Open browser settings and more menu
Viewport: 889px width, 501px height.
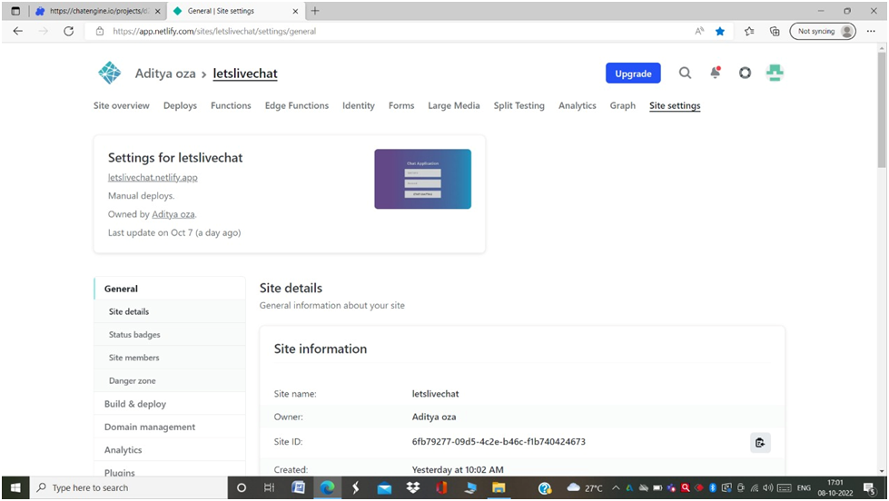point(871,31)
